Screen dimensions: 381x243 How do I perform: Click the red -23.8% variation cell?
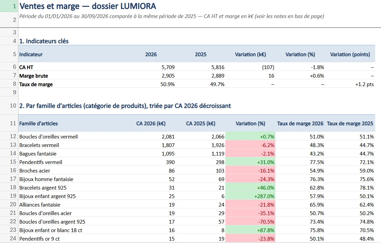pyautogui.click(x=251, y=238)
